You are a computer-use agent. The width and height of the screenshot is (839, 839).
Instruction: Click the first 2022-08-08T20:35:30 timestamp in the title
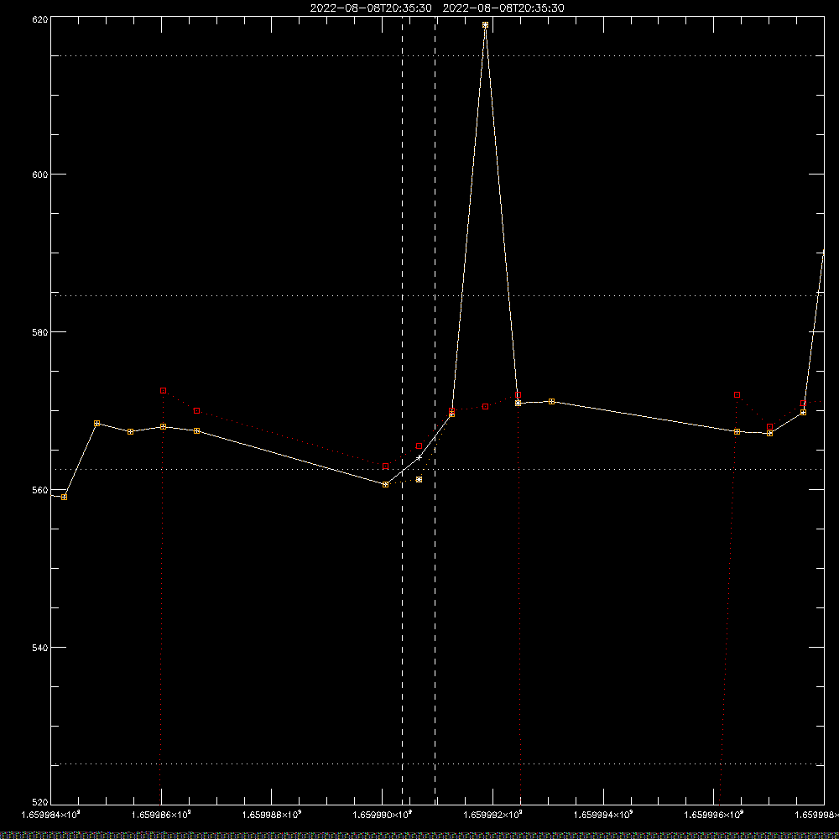click(371, 8)
